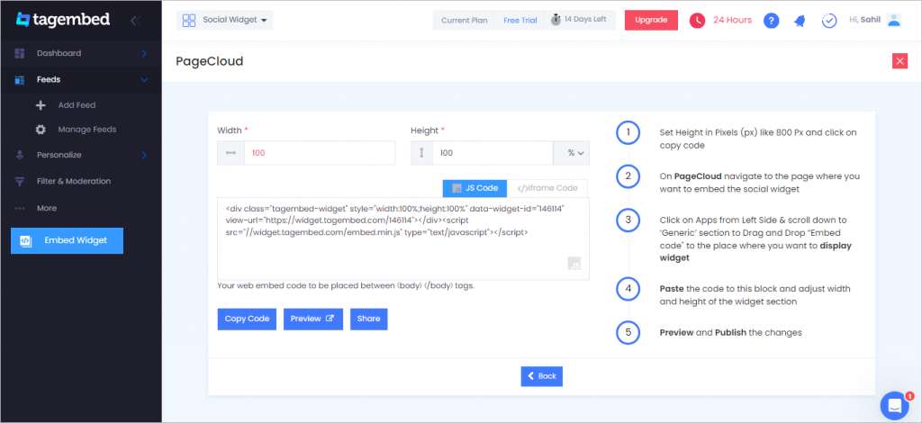922x423 pixels.
Task: Open Filter & Moderation menu item
Action: point(74,181)
